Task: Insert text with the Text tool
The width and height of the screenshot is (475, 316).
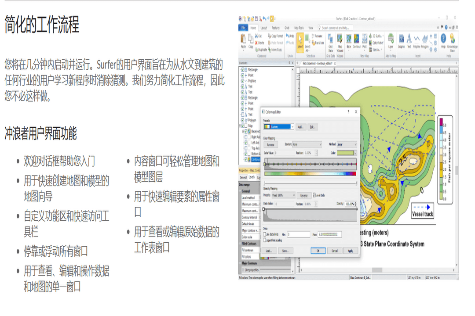Action: click(x=409, y=40)
